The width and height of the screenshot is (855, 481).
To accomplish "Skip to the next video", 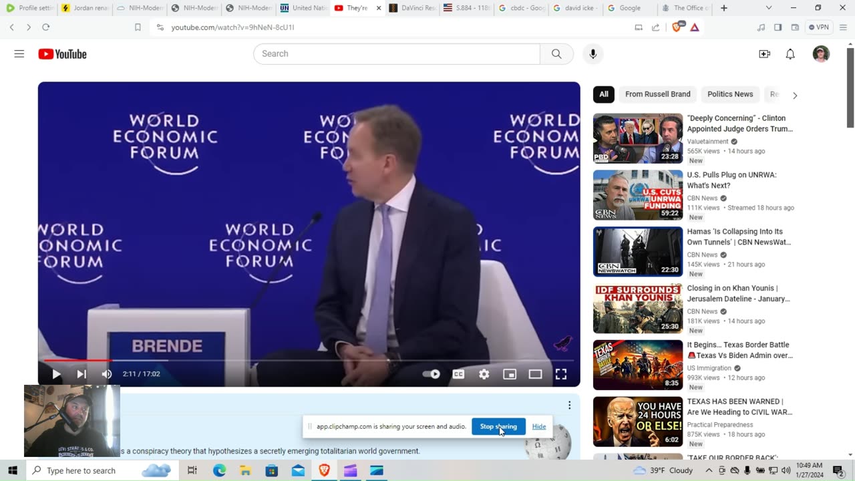I will pos(81,374).
